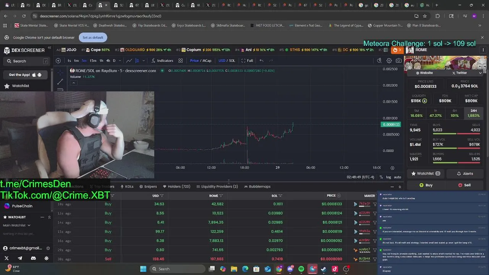Enter Full screen chart mode
The height and width of the screenshot is (275, 489).
[x=247, y=60]
